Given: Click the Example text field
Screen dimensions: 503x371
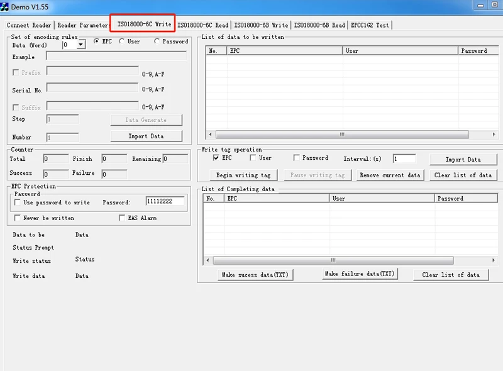Looking at the screenshot, I should [116, 56].
